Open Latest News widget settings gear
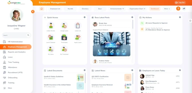This screenshot has width=192, height=93. 132,70
